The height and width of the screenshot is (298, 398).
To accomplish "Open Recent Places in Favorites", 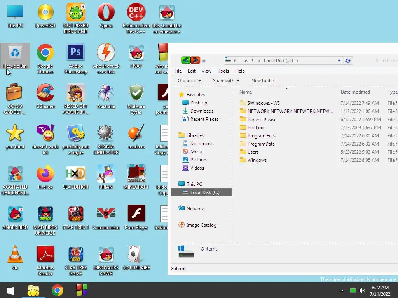I will point(200,119).
